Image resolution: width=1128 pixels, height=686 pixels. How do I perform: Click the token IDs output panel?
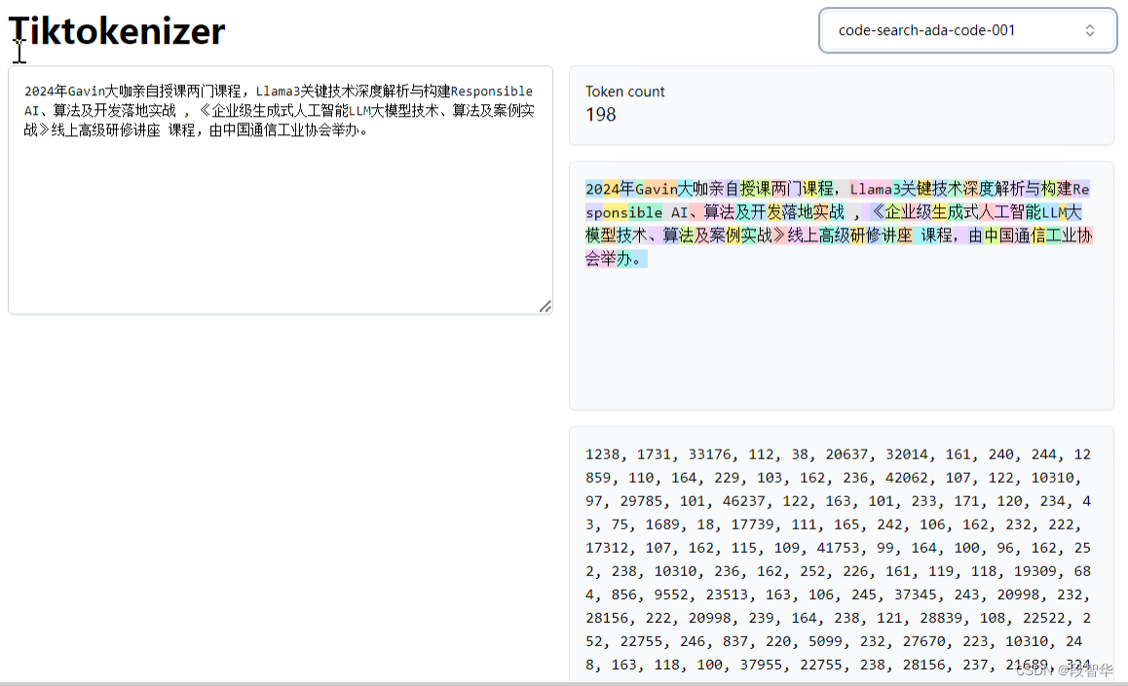click(841, 555)
